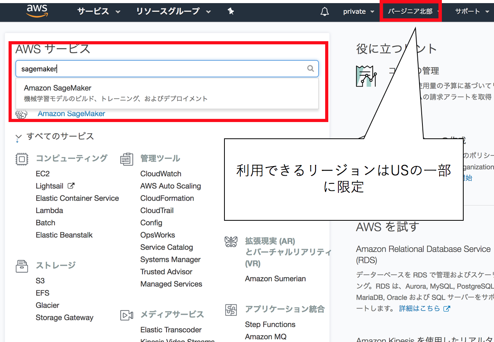The width and height of the screenshot is (494, 342).
Task: Click the ストレージ storage icon
Action: point(22,266)
